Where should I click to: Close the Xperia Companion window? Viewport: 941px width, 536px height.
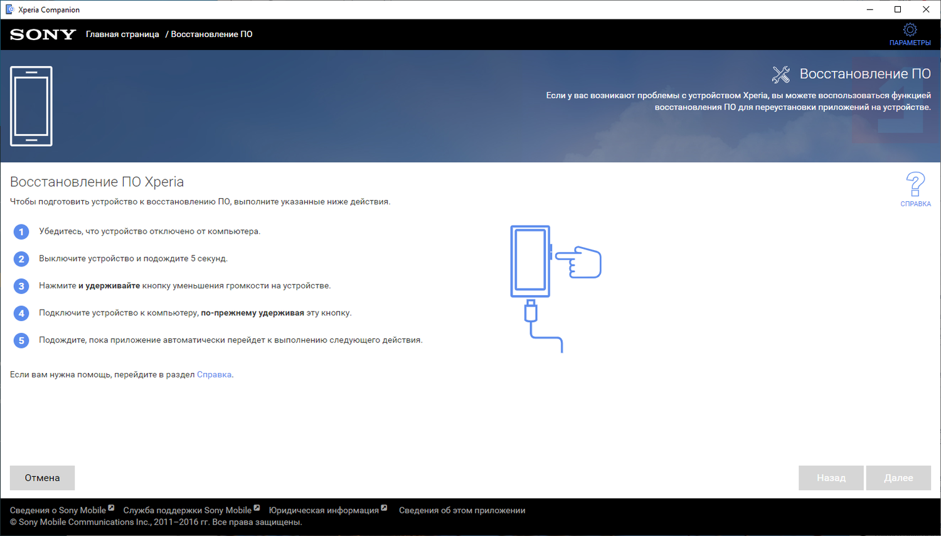pyautogui.click(x=926, y=9)
